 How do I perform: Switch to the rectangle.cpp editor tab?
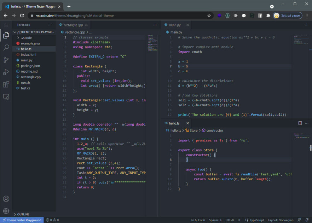[73, 25]
